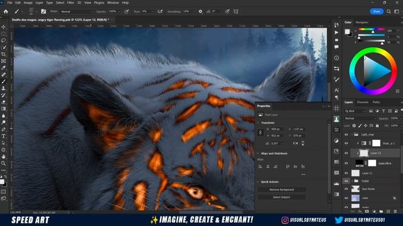Open the Info panel icon in side dock
The width and height of the screenshot is (403, 226).
tap(336, 58)
